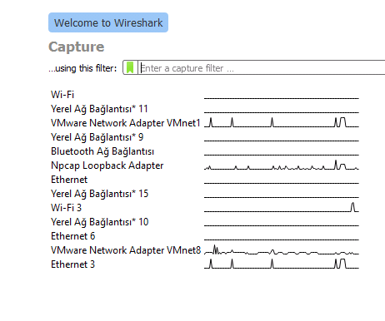Click the Npcap Loopback traffic sparkline
Image resolution: width=385 pixels, height=321 pixels.
tap(282, 165)
